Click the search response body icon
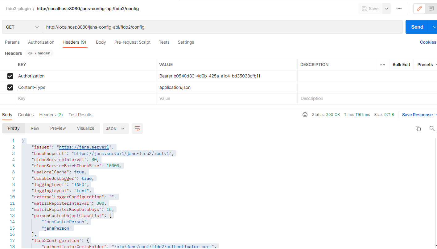437x249 pixels. [432, 128]
